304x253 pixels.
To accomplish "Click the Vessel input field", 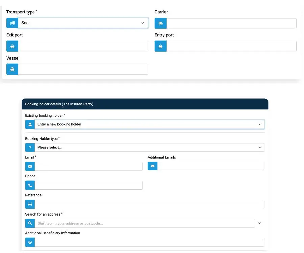I will [x=84, y=69].
